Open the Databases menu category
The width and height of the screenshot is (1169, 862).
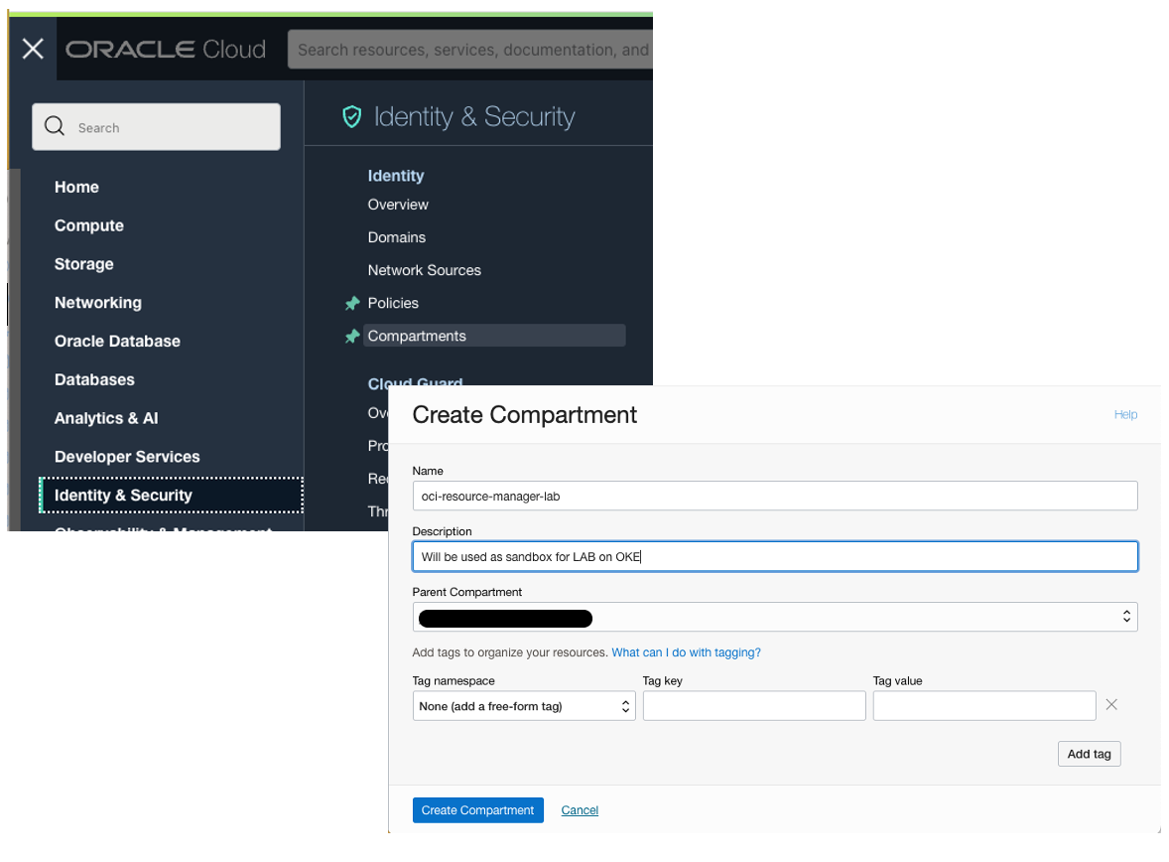(x=94, y=380)
